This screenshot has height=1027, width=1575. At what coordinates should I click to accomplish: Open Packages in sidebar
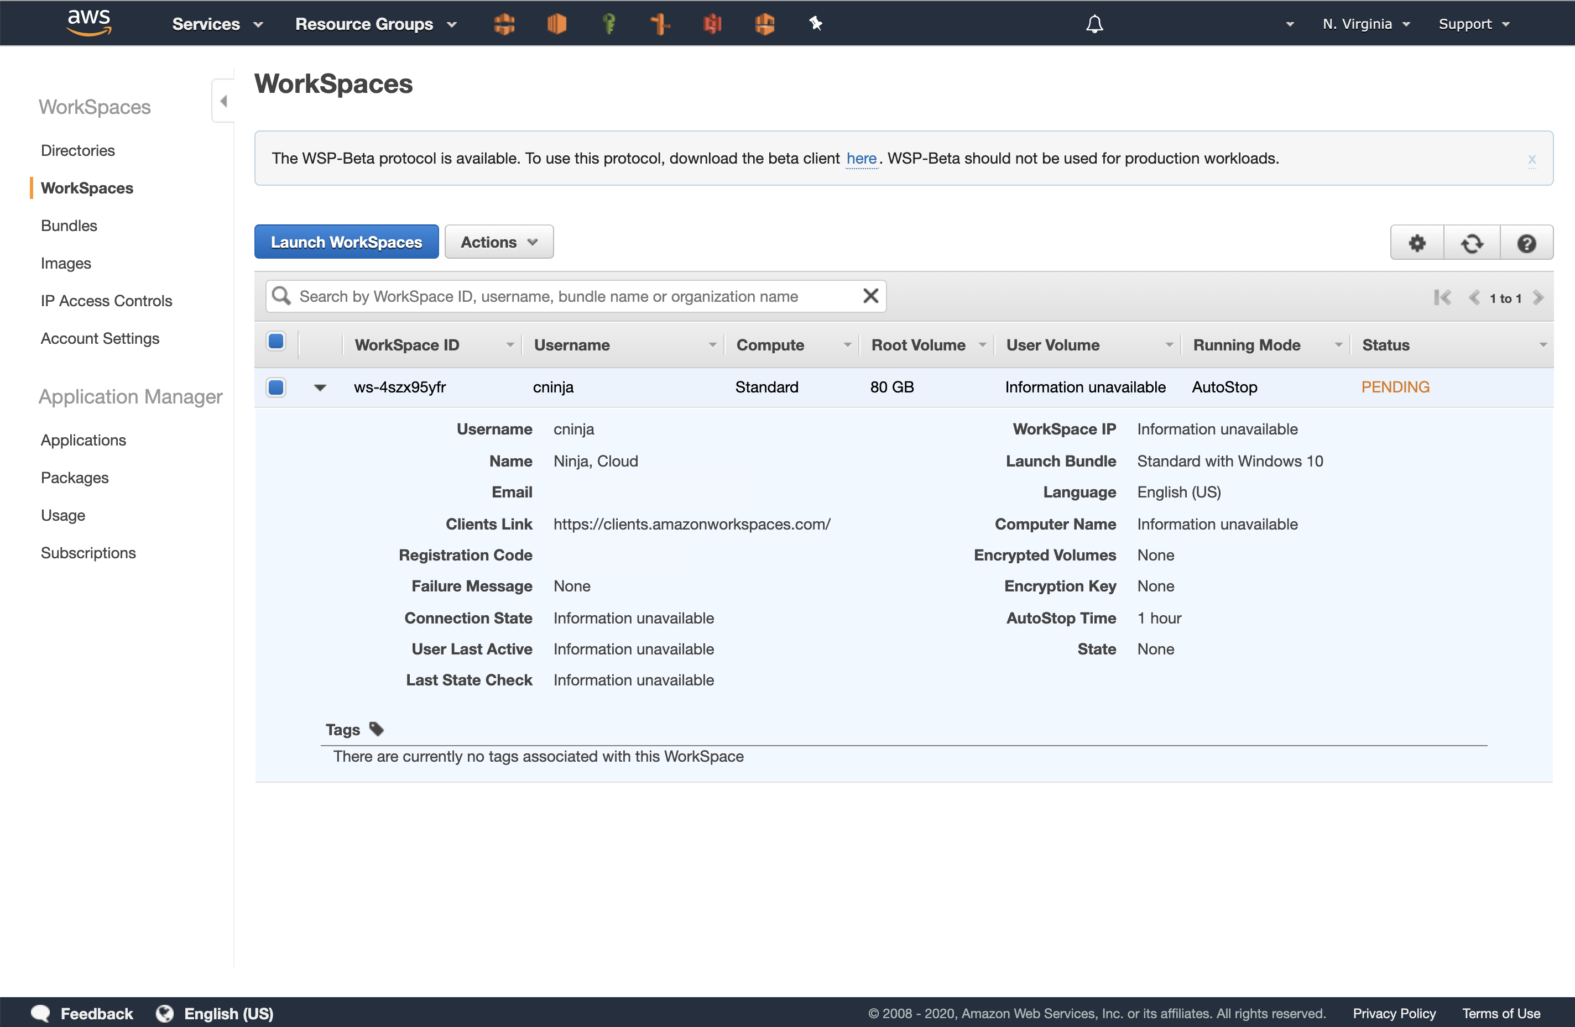[x=74, y=478]
